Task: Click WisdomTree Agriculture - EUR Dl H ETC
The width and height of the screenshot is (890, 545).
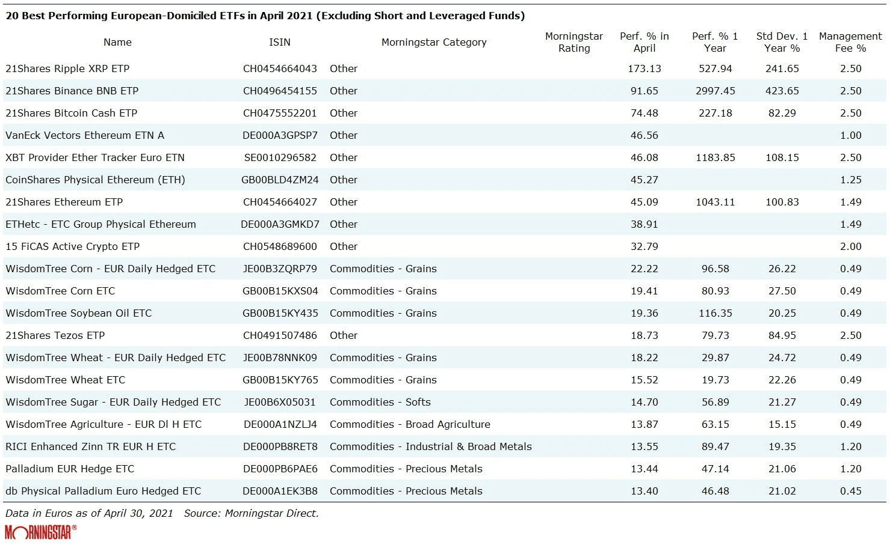Action: click(104, 424)
